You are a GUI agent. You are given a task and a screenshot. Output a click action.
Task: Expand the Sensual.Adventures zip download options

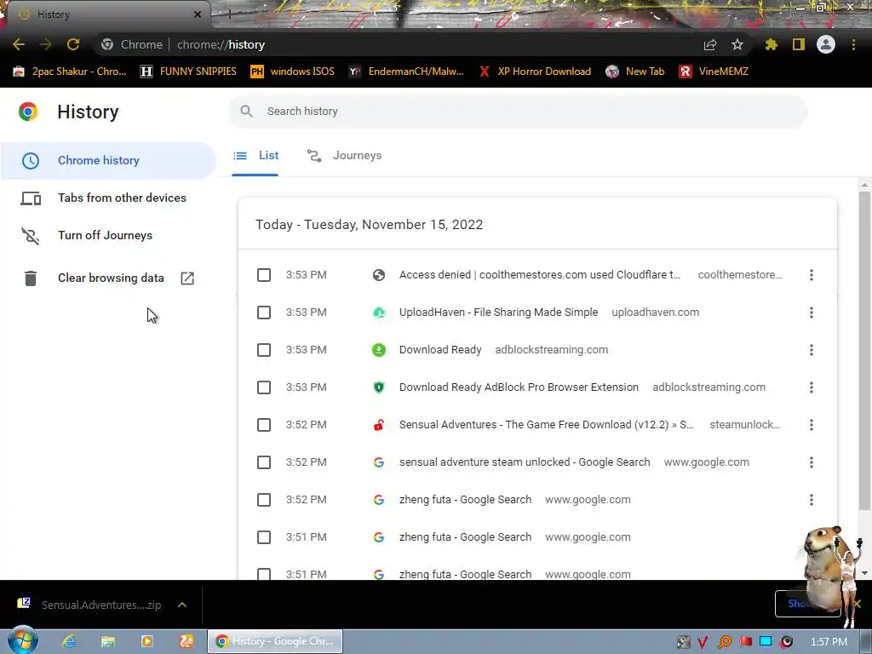pyautogui.click(x=182, y=605)
